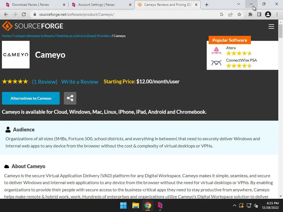283x212 pixels.
Task: Go back using the browser back arrow
Action: click(6, 14)
